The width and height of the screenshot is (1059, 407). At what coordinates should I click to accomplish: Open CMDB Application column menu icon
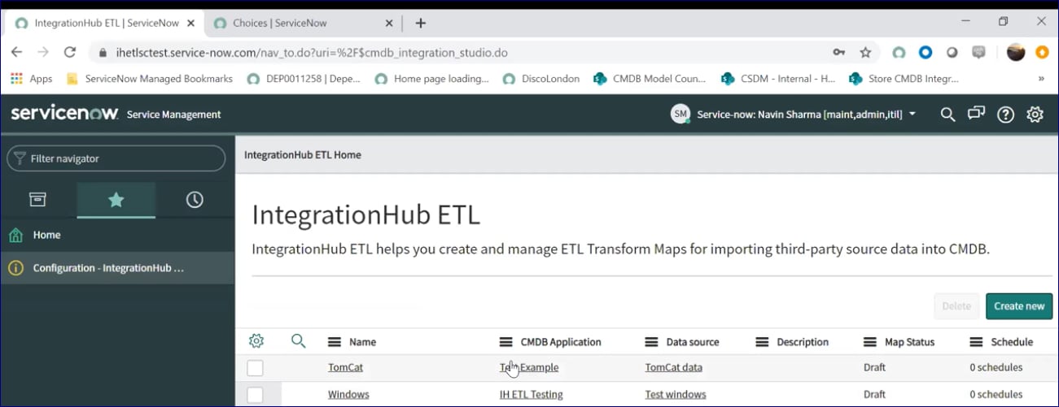click(x=505, y=342)
